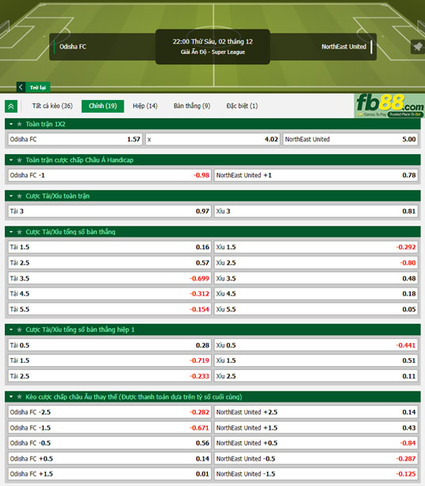Click the Giải Ấn Độ - Super League label
The image size is (425, 486).
[x=213, y=52]
